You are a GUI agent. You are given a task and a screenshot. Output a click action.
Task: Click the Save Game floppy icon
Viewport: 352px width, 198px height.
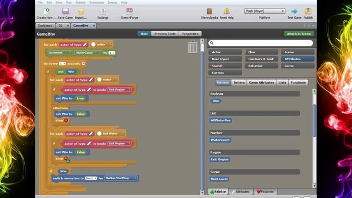click(65, 11)
